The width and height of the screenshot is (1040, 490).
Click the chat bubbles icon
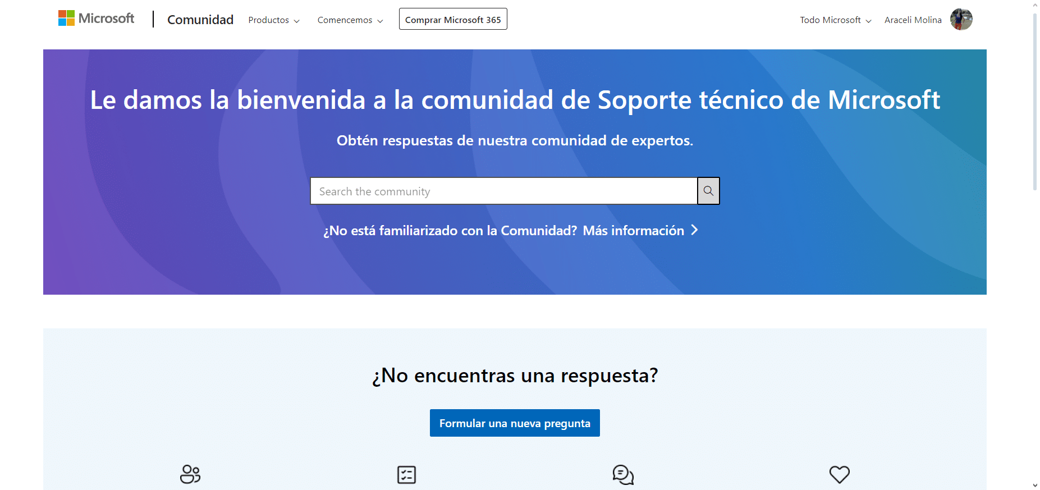click(x=623, y=474)
